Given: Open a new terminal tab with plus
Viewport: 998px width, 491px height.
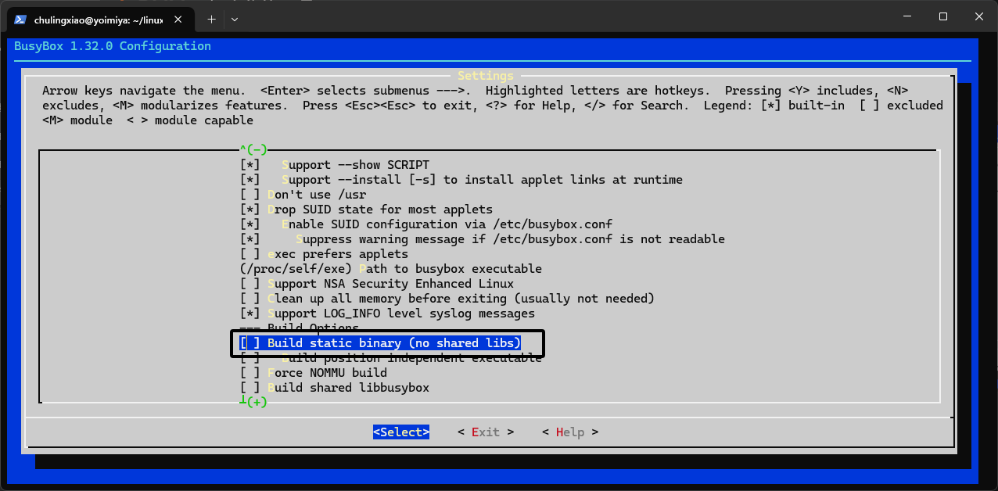Looking at the screenshot, I should (211, 19).
